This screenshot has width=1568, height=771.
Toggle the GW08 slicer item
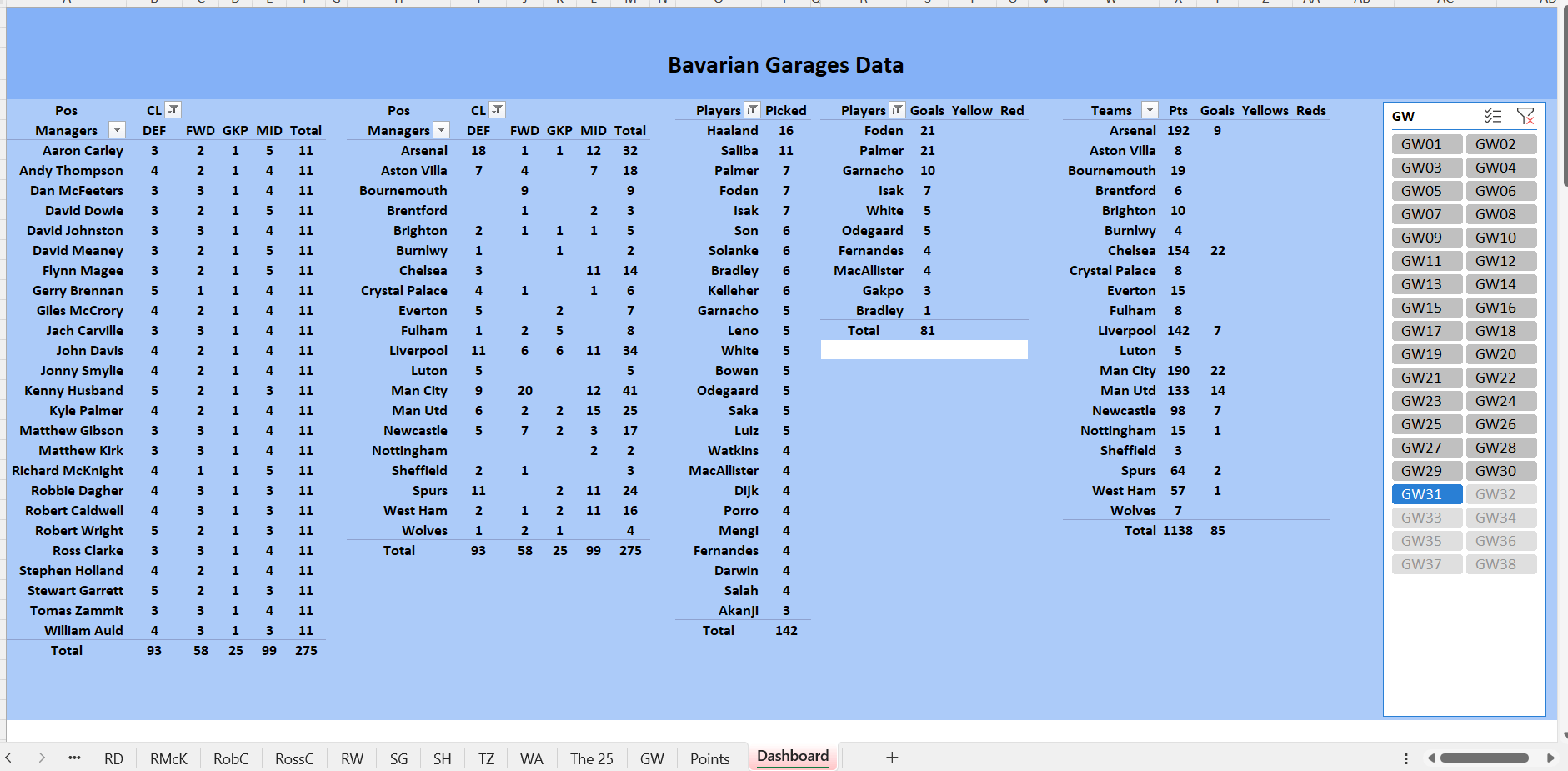click(x=1501, y=214)
